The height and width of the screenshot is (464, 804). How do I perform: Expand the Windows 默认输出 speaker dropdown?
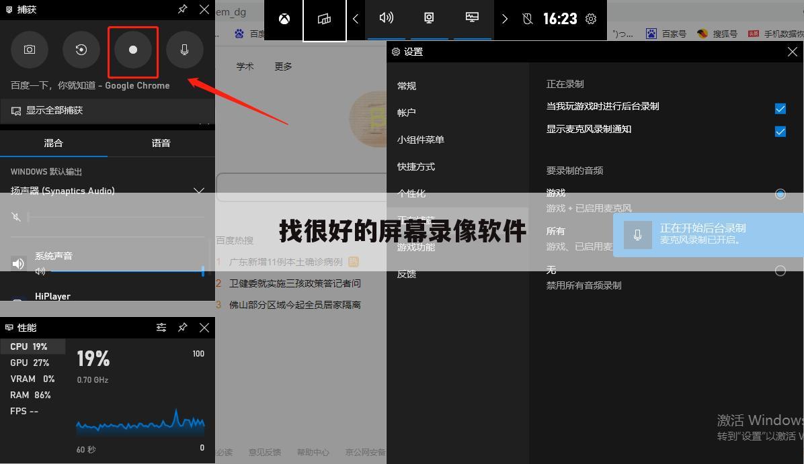(x=199, y=191)
